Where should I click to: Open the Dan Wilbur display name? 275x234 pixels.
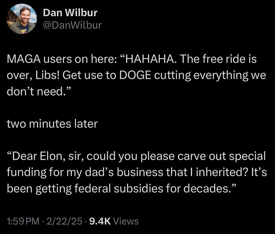pyautogui.click(x=70, y=13)
